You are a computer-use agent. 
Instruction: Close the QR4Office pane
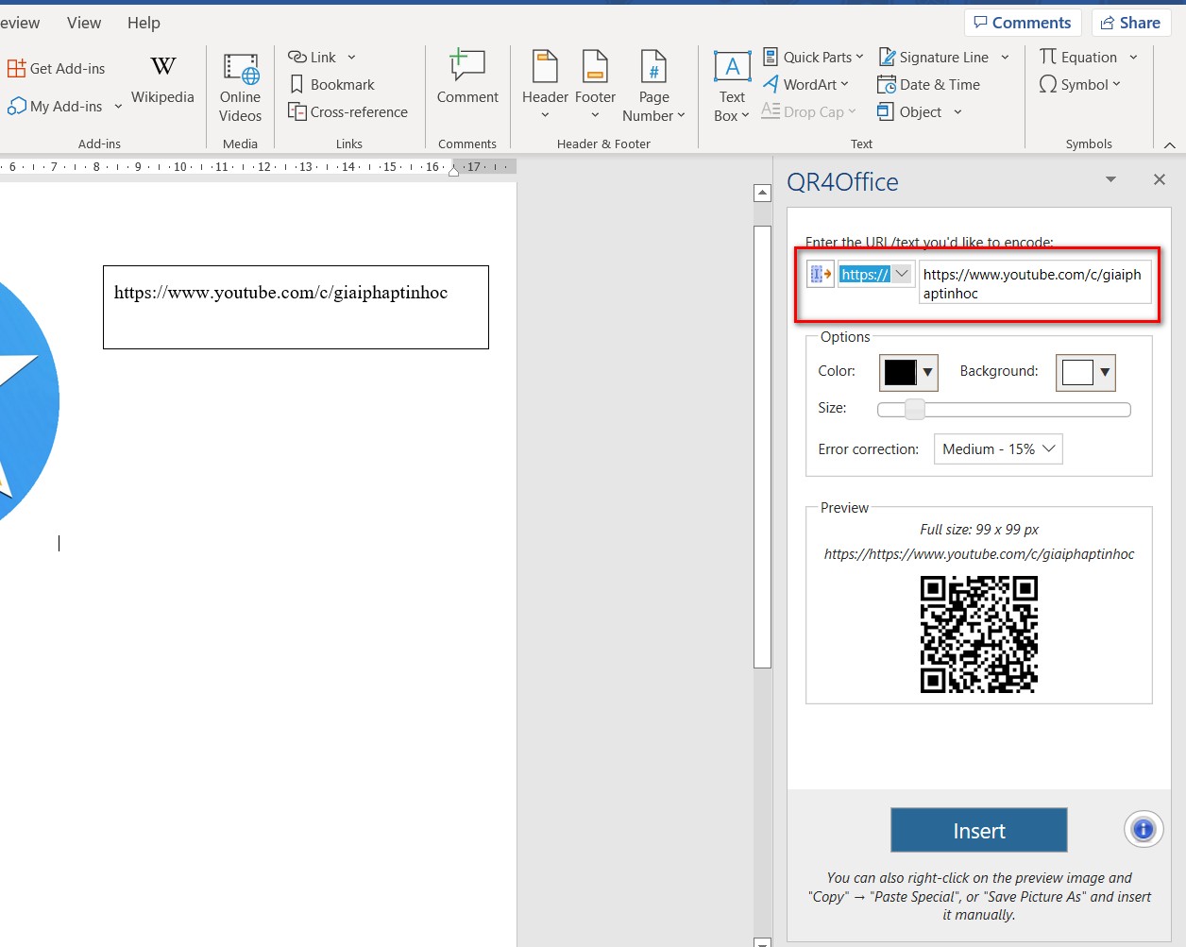pos(1160,179)
